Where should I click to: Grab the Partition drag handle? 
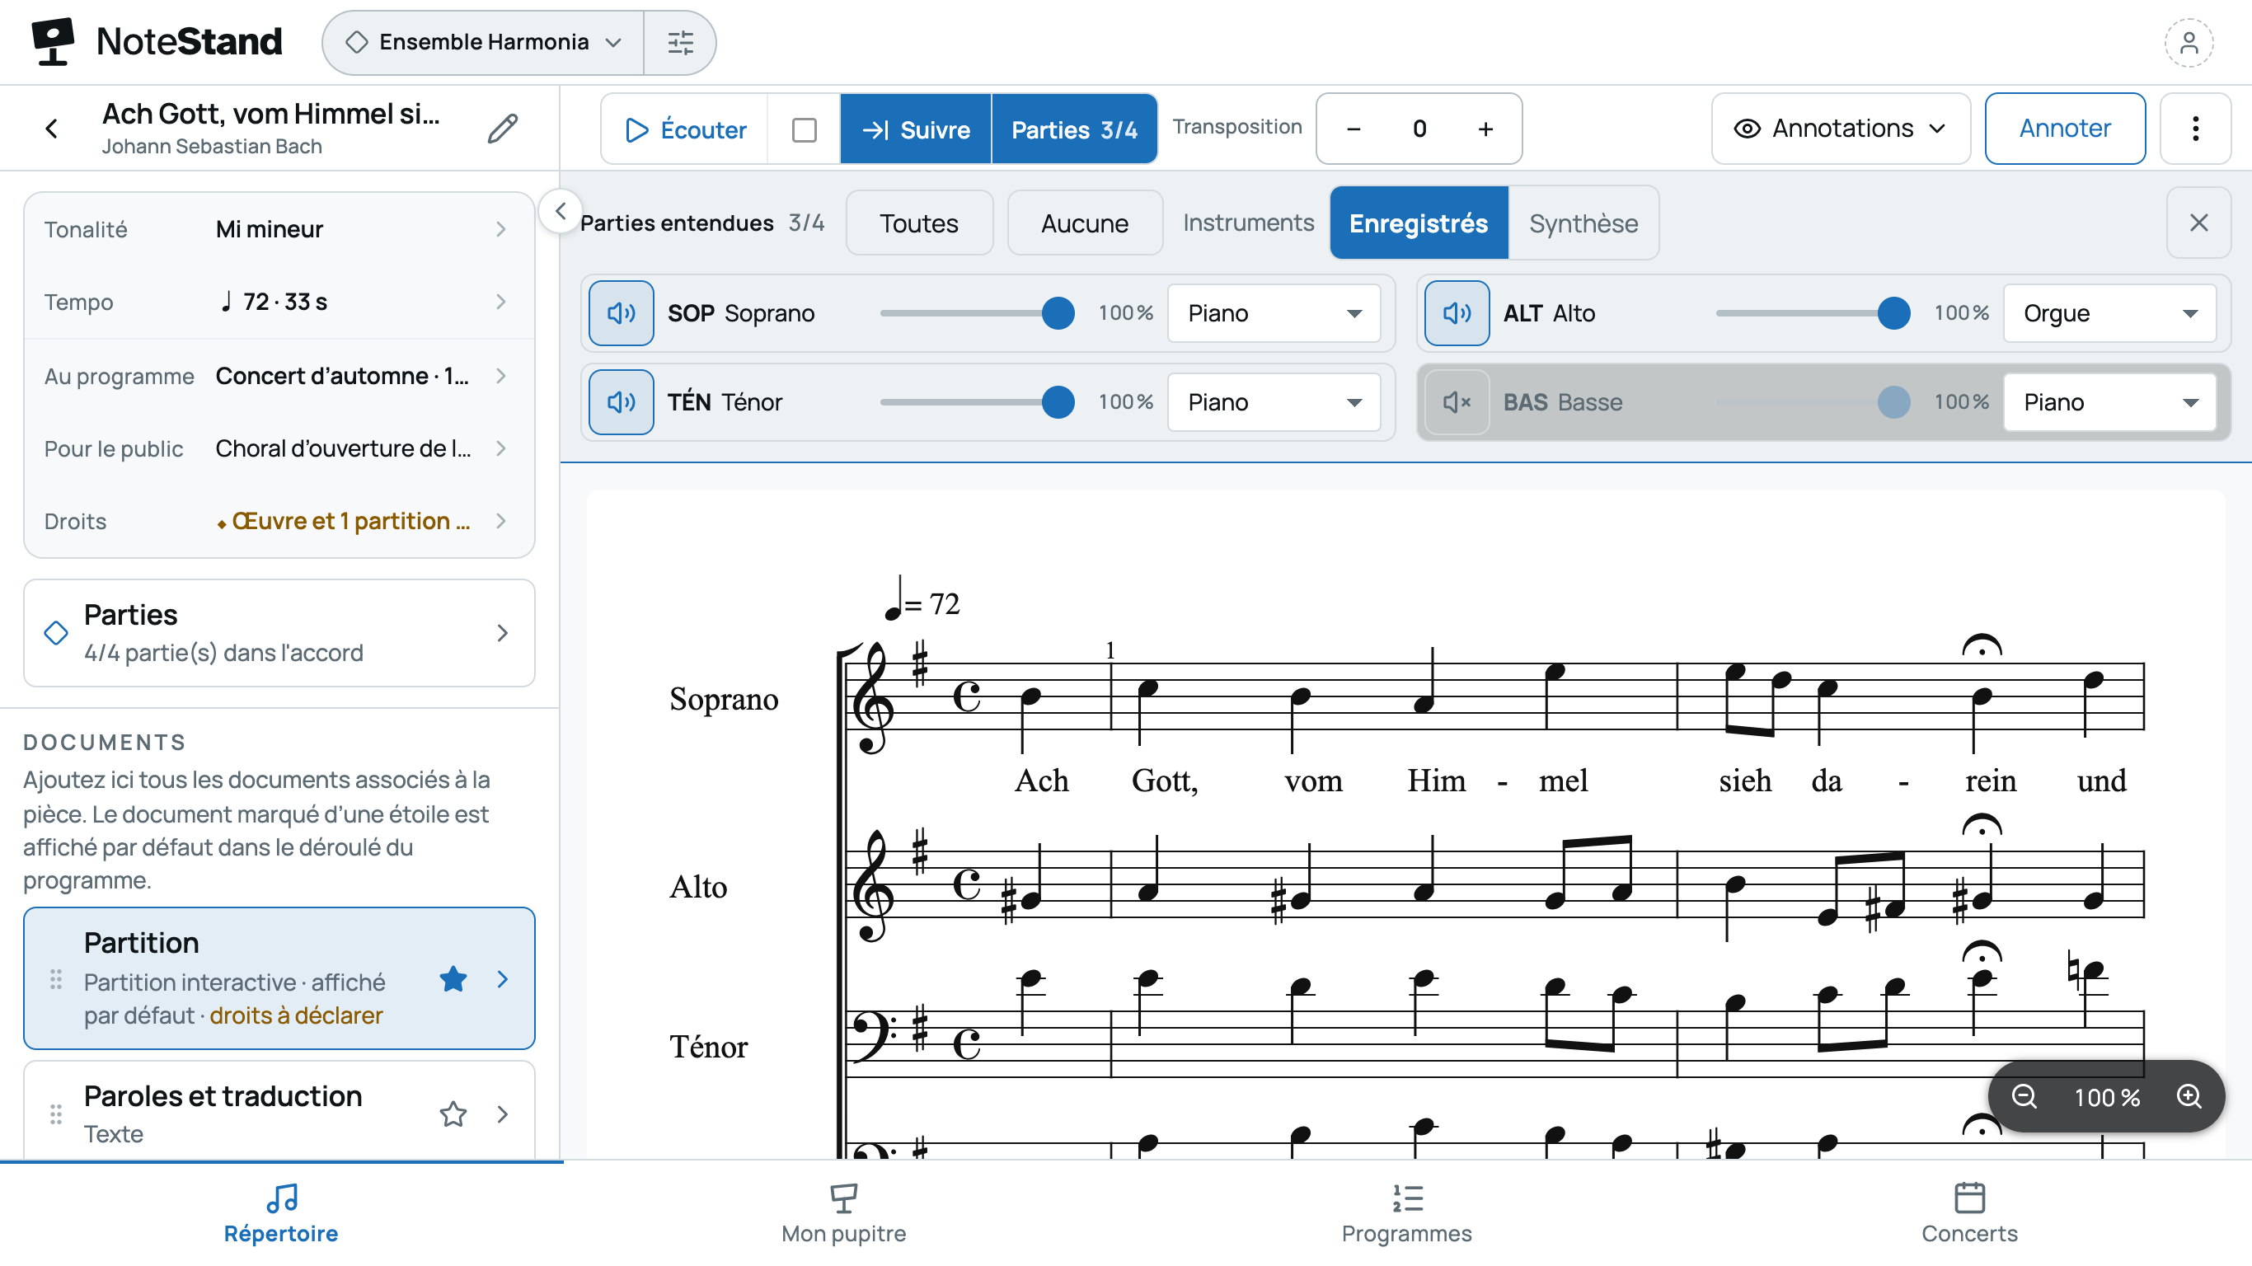point(56,979)
